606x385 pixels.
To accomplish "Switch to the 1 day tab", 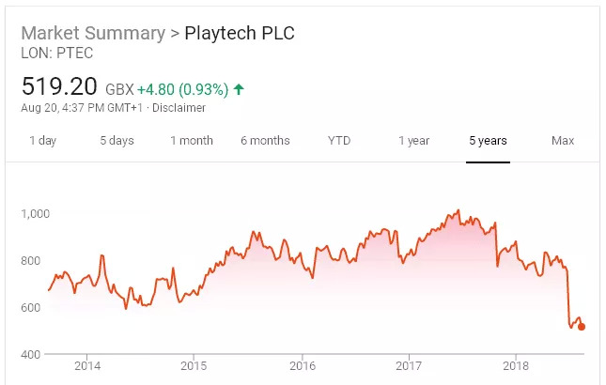I will [x=42, y=141].
